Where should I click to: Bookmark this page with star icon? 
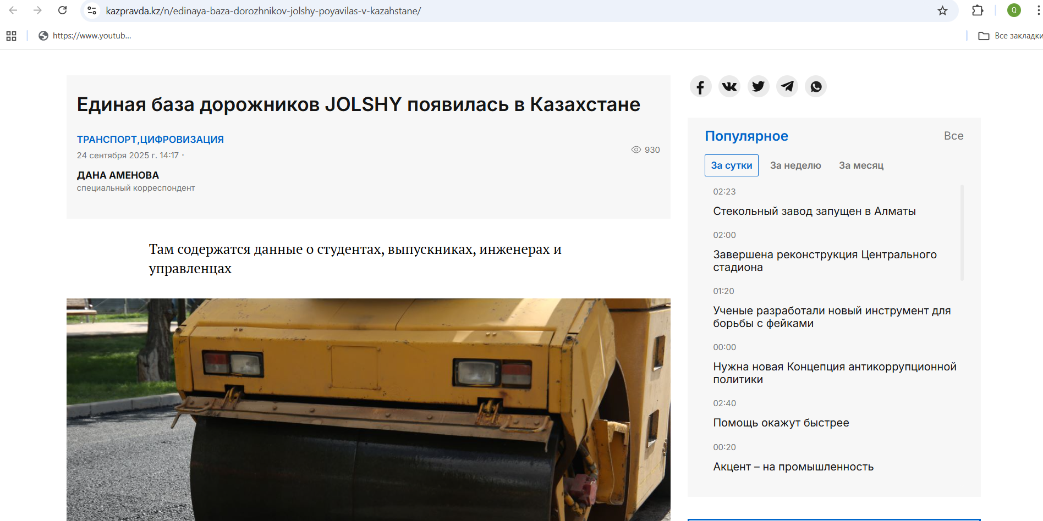click(x=942, y=11)
